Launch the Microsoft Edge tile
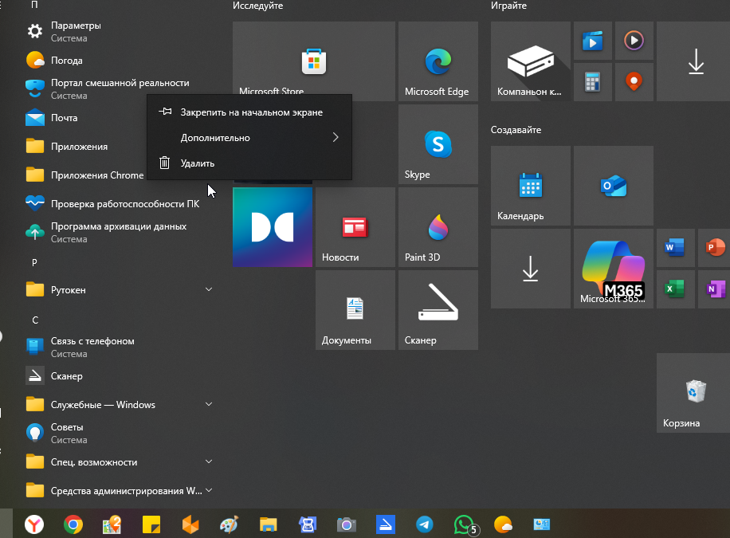Screen dimensions: 730x538 tap(438, 61)
